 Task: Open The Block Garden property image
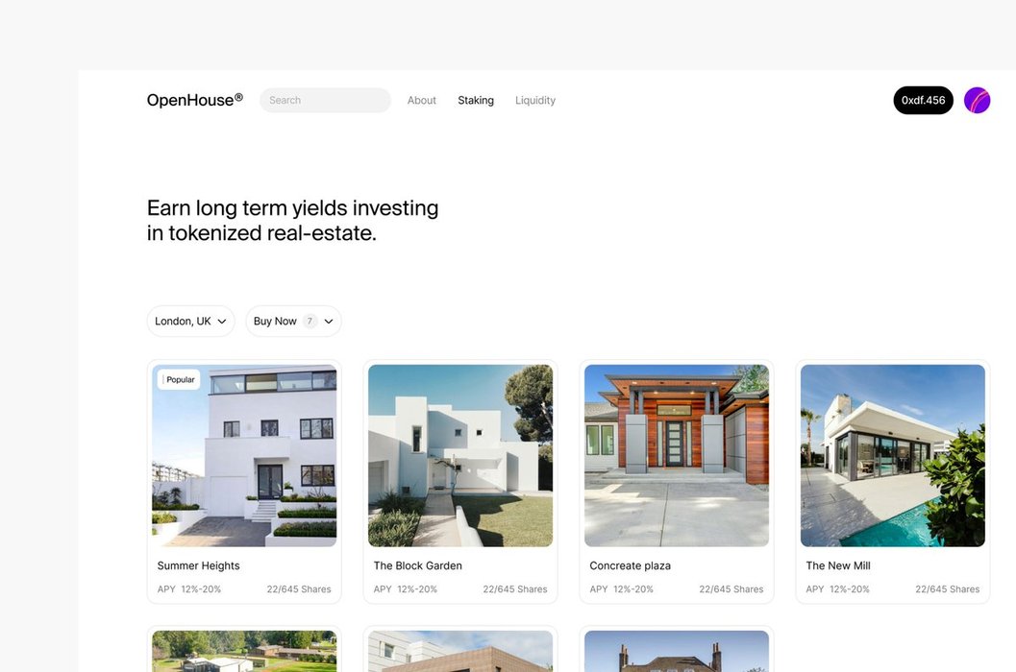(x=460, y=456)
